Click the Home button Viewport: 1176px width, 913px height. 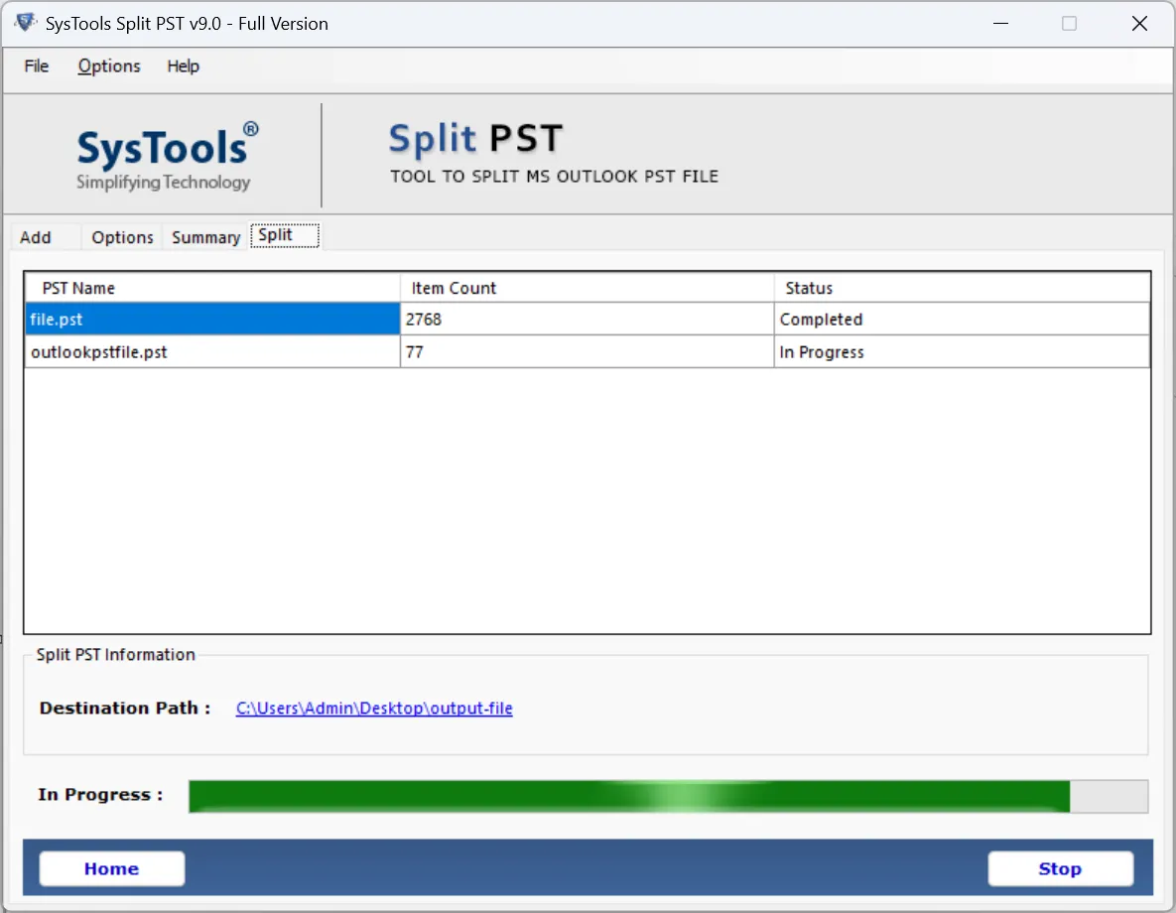pyautogui.click(x=112, y=868)
